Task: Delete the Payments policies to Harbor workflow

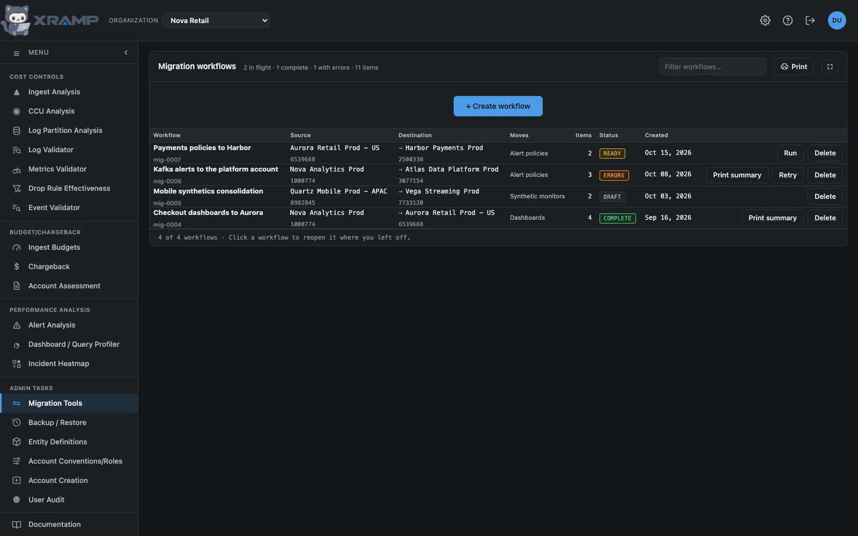Action: [x=825, y=153]
